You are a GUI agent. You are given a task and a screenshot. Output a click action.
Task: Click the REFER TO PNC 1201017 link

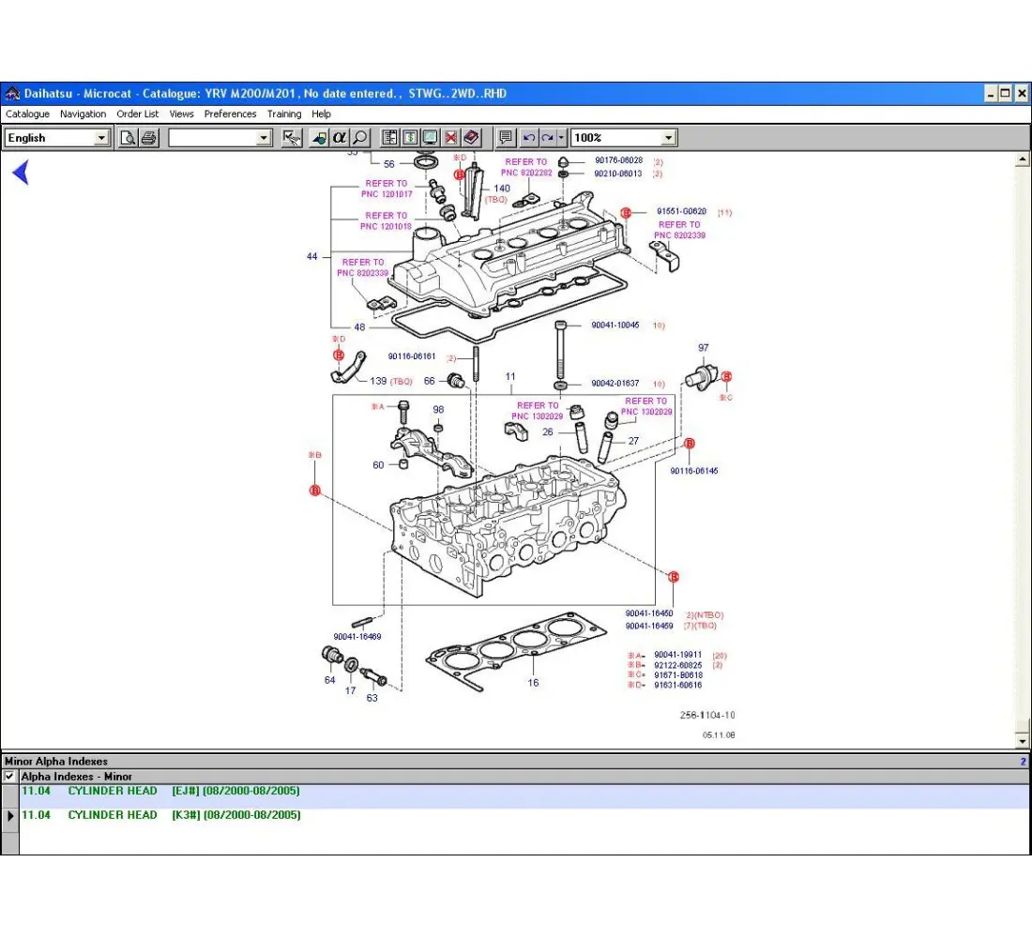click(x=387, y=189)
